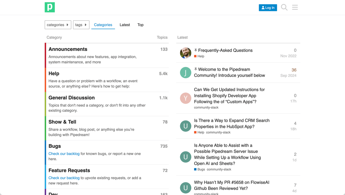
Task: Click the Help badge under HubSpot CRM topic
Action: pyautogui.click(x=199, y=133)
